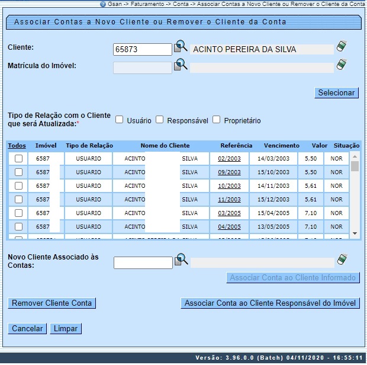Tick the Proprietário checkbox
Viewport: 367px width, 365px height.
pyautogui.click(x=216, y=120)
